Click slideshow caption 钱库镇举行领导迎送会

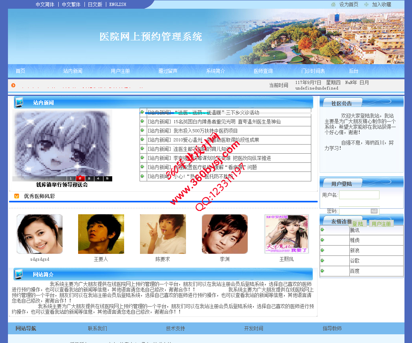coord(62,185)
